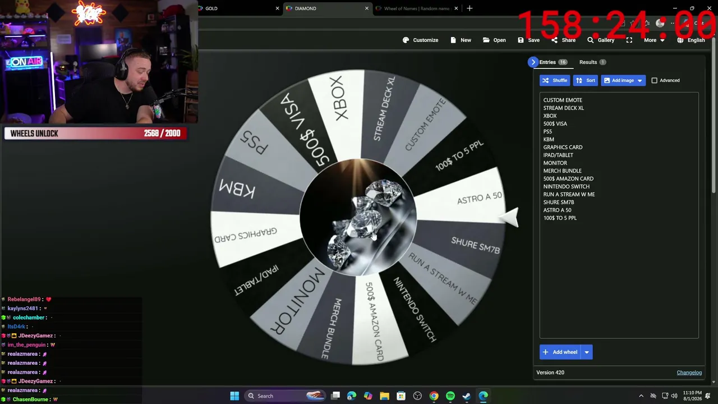The image size is (718, 404).
Task: Click the KBM entry in the list
Action: click(x=549, y=139)
